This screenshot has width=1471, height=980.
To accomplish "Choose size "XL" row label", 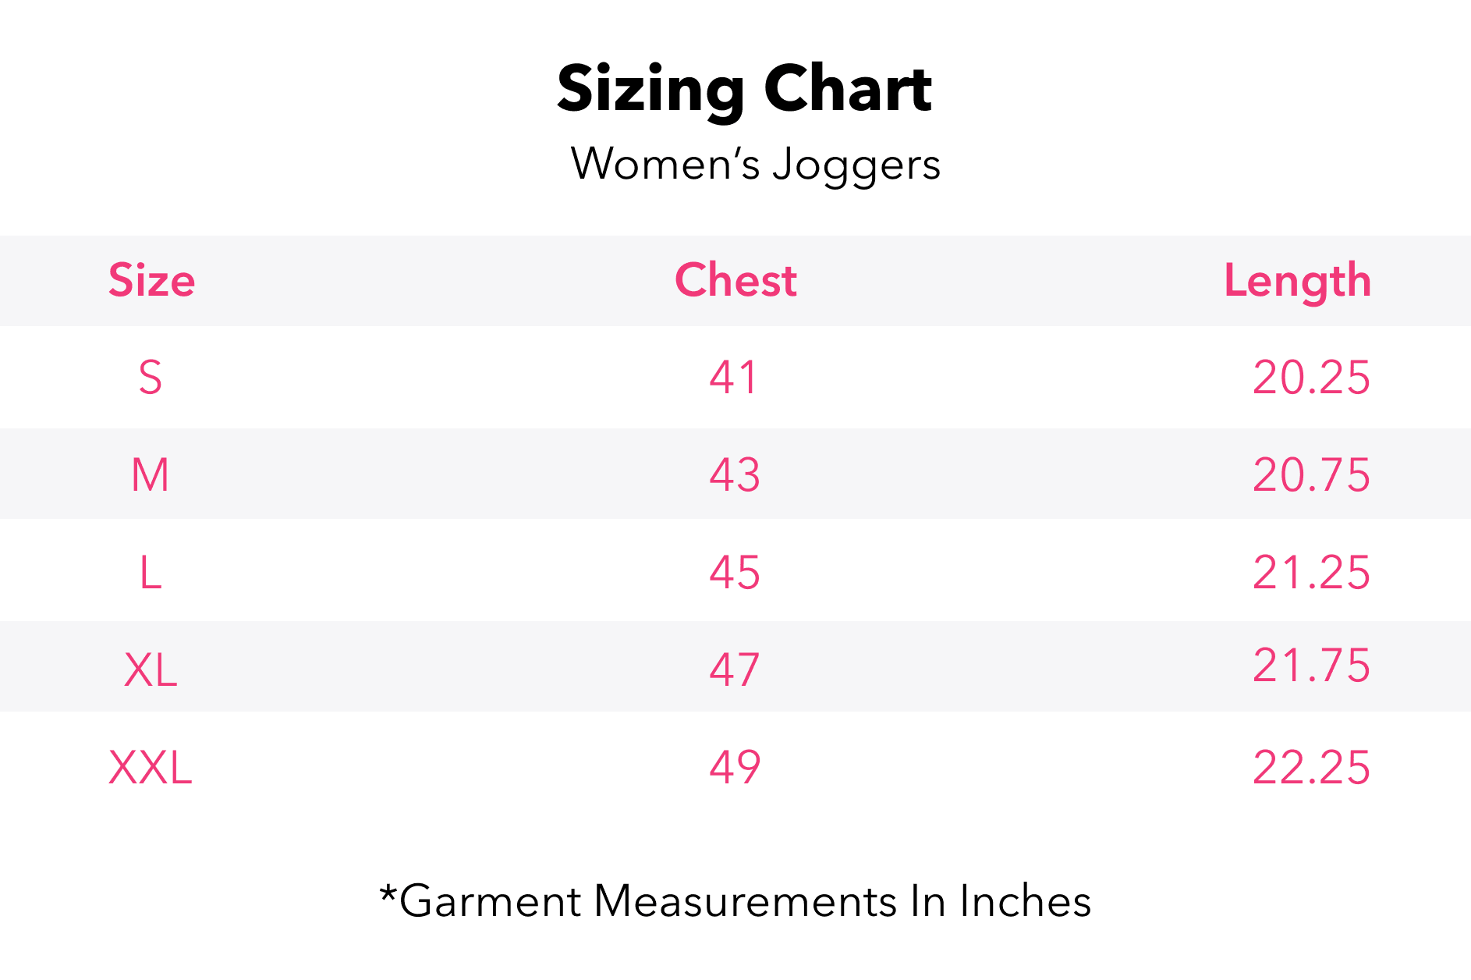I will 151,669.
